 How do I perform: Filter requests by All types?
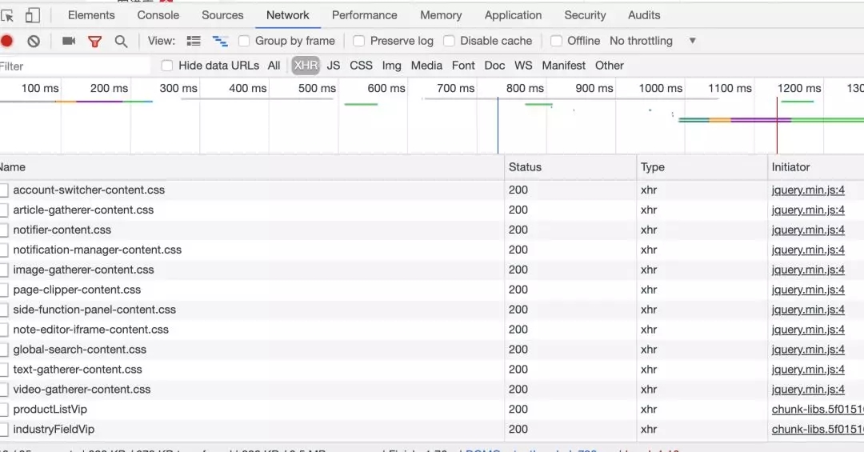pyautogui.click(x=274, y=66)
